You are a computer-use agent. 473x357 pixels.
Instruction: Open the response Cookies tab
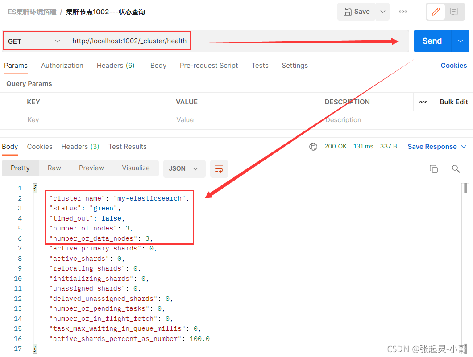point(40,147)
